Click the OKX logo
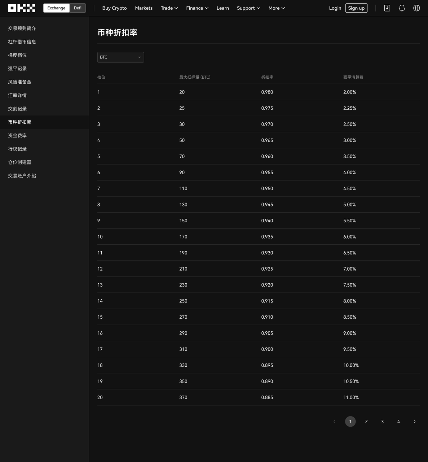The height and width of the screenshot is (462, 428). 22,8
